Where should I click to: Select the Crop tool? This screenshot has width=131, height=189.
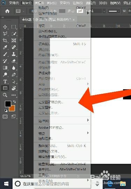[x=5, y=40]
